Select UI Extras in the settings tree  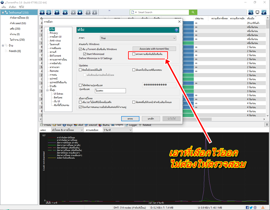coord(58,94)
